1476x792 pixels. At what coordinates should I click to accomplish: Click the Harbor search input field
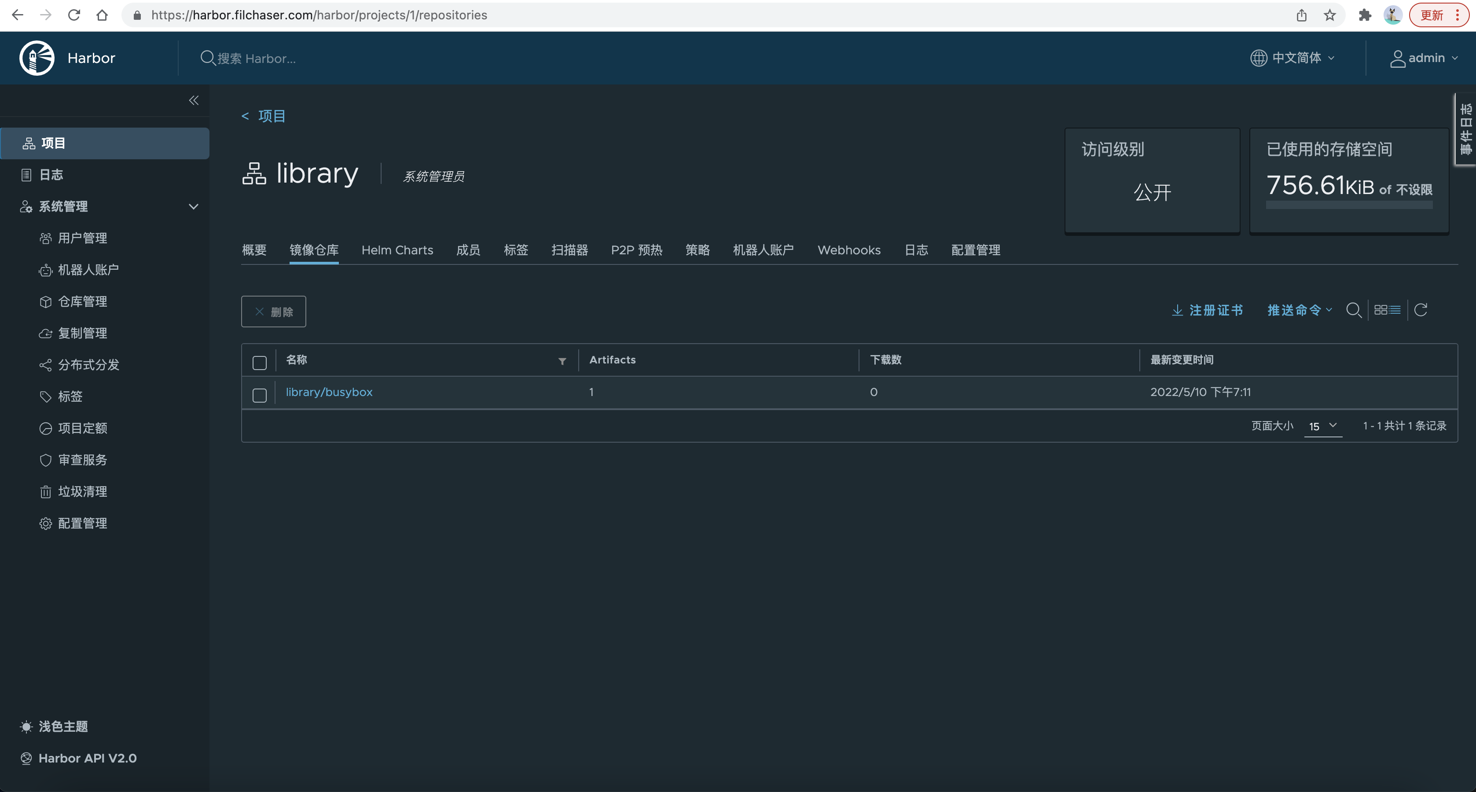257,59
